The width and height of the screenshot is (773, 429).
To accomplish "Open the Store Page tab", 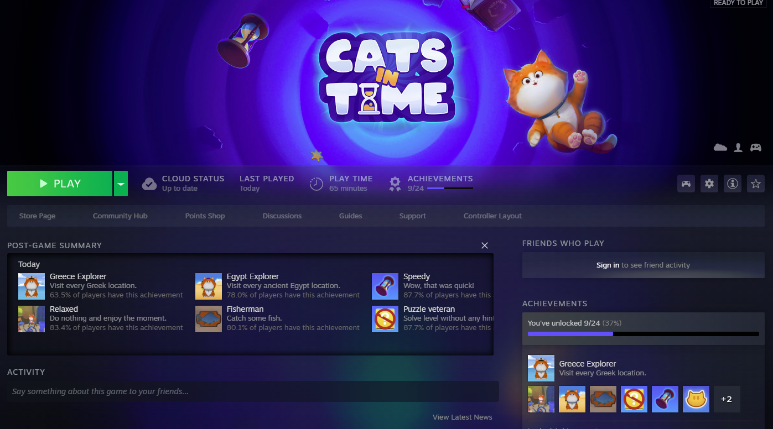I will coord(37,216).
